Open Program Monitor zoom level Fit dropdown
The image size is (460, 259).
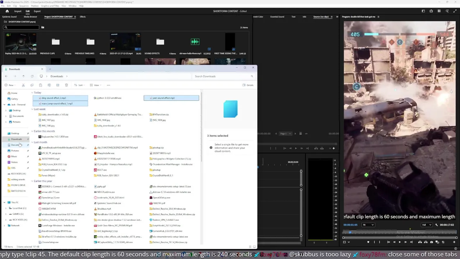click(368, 225)
